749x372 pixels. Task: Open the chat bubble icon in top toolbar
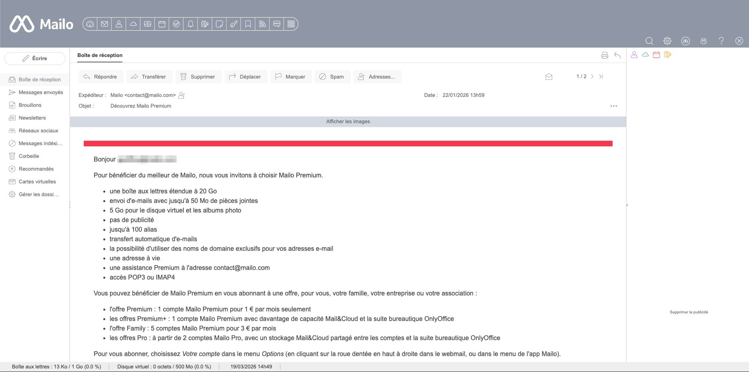(x=277, y=24)
